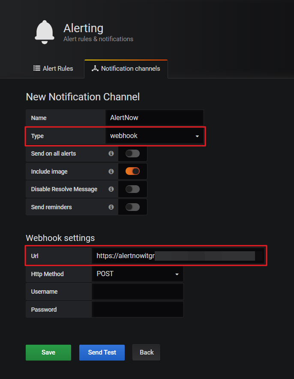Select the Notification channels tab
This screenshot has width=294, height=379.
point(126,69)
